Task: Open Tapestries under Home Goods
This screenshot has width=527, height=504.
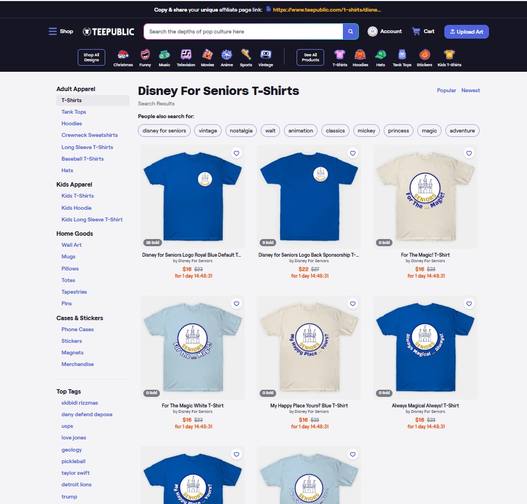Action: click(74, 292)
